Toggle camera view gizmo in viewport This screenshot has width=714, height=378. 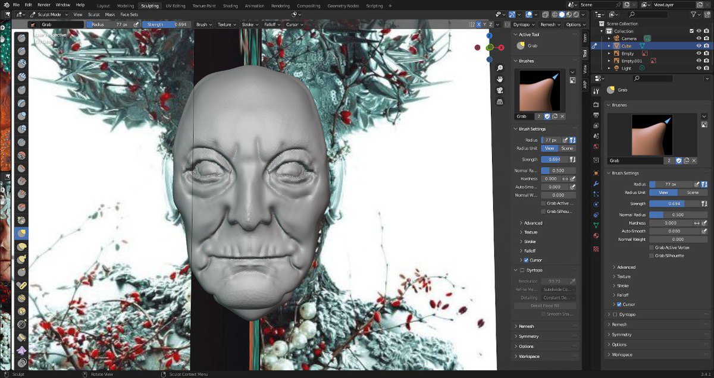(x=500, y=90)
